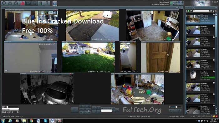The image size is (219, 123).
Task: Open the clips filter dropdown showing All
Action: tap(201, 11)
